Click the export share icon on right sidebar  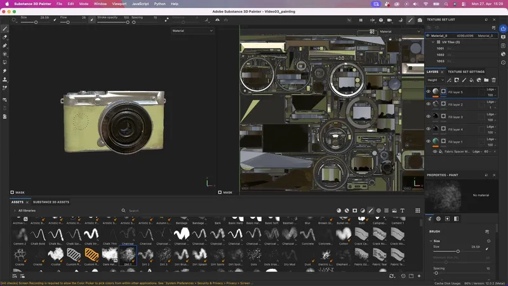pos(503,29)
